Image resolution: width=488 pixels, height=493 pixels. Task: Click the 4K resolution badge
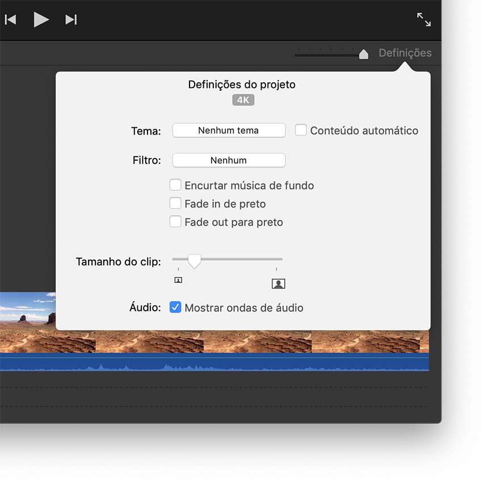pyautogui.click(x=243, y=100)
